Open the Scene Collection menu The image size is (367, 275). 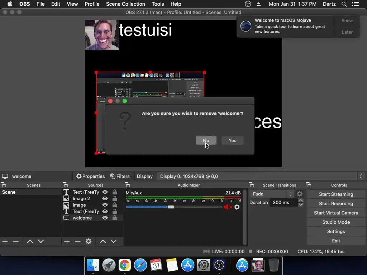125,4
